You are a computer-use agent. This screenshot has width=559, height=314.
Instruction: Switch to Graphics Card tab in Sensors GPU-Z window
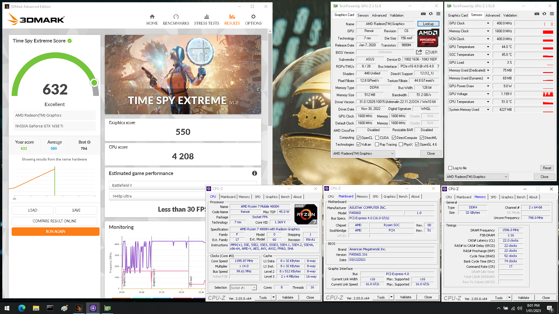tap(458, 15)
